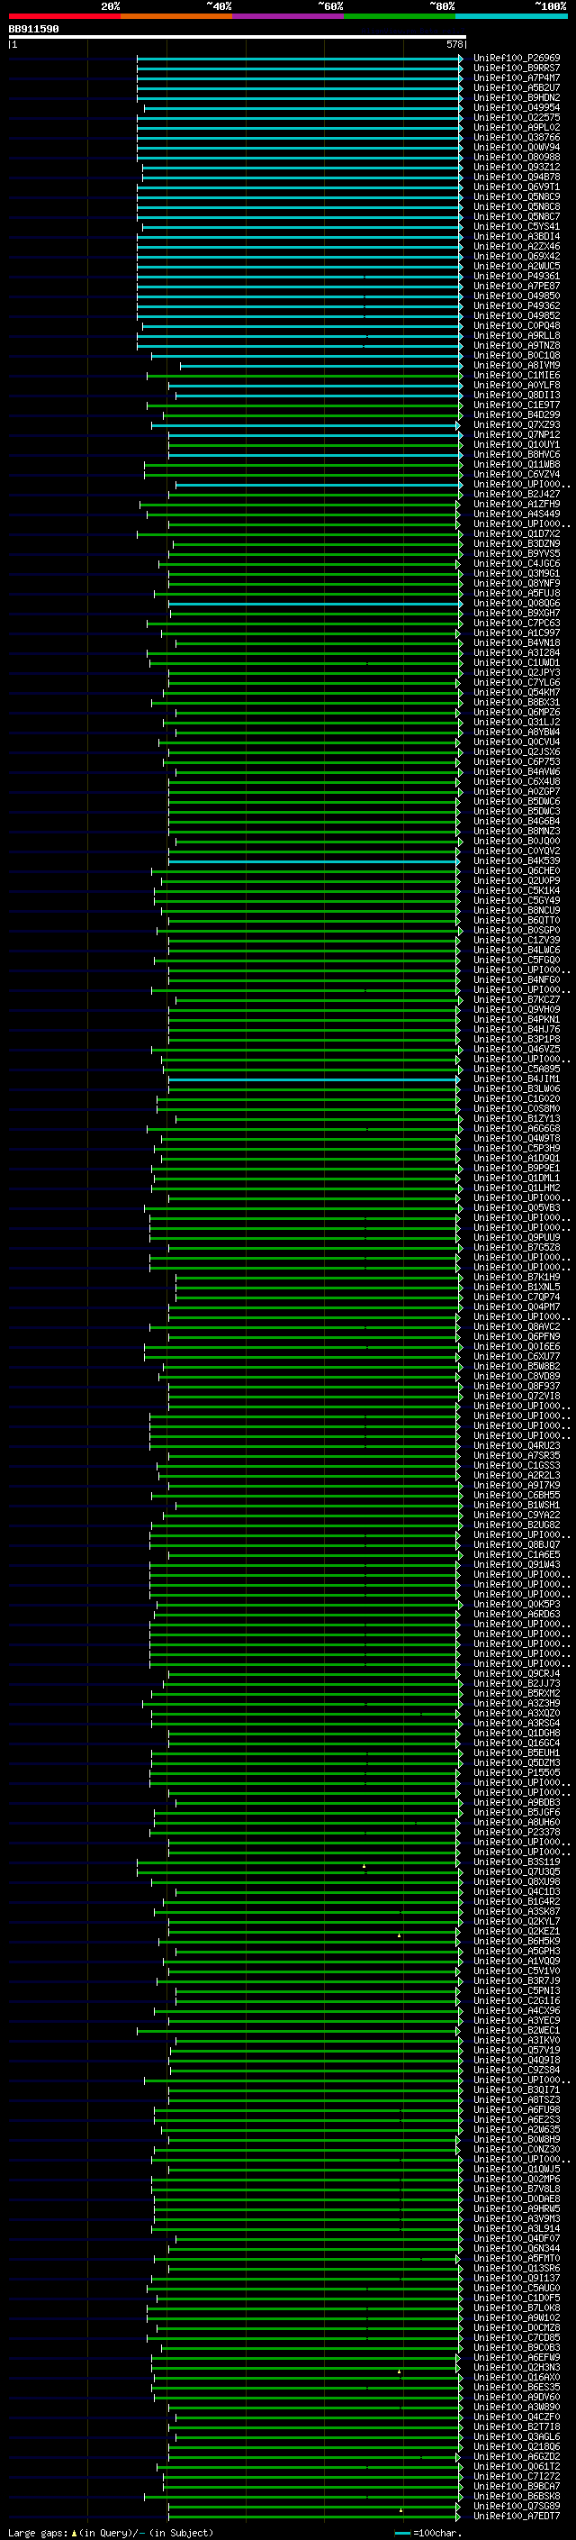This screenshot has height=2540, width=576.
Task: Select the UniRef100_O49850 label
Action: coord(517,296)
